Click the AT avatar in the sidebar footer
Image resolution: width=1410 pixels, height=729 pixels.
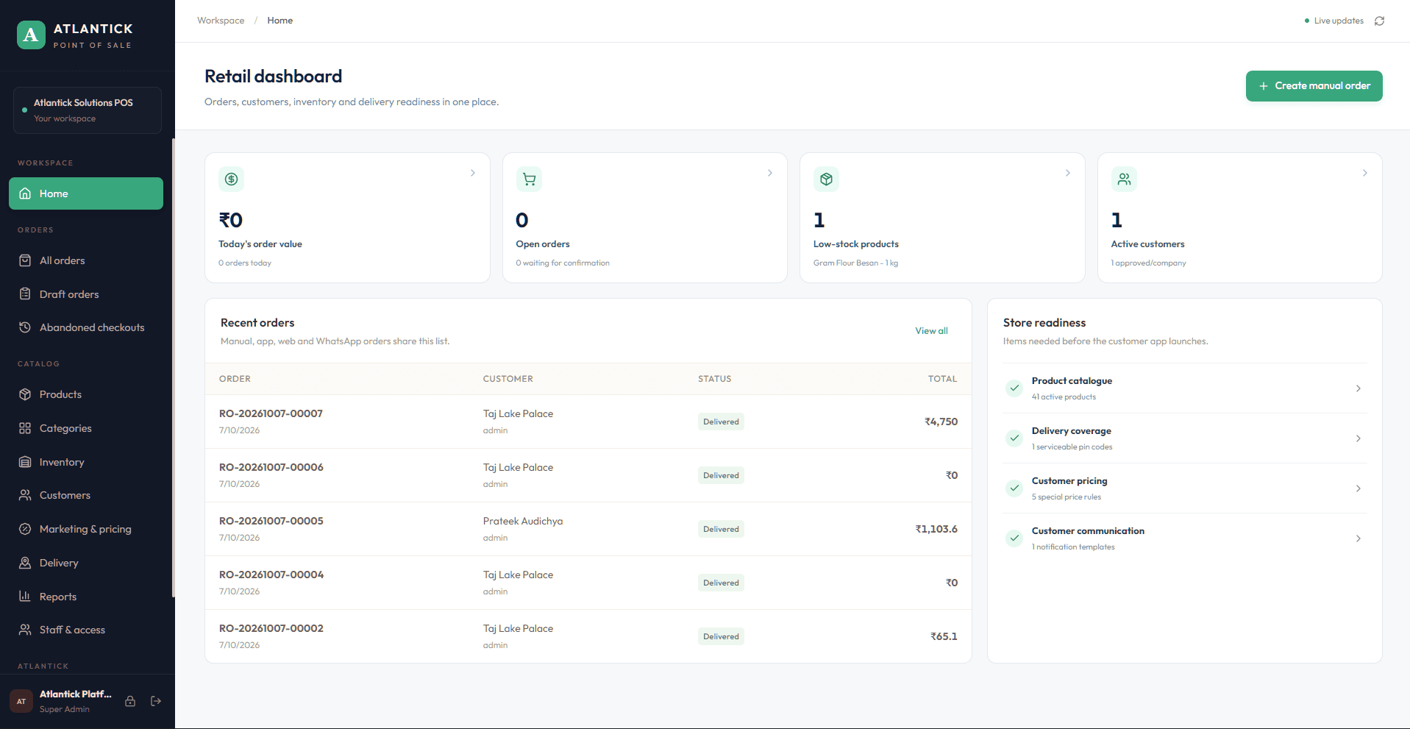click(x=21, y=701)
